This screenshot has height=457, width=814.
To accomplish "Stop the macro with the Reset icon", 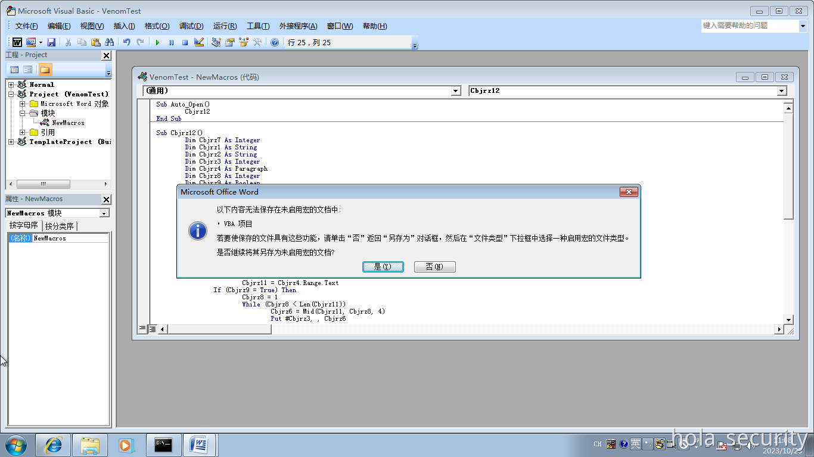I will tap(185, 42).
